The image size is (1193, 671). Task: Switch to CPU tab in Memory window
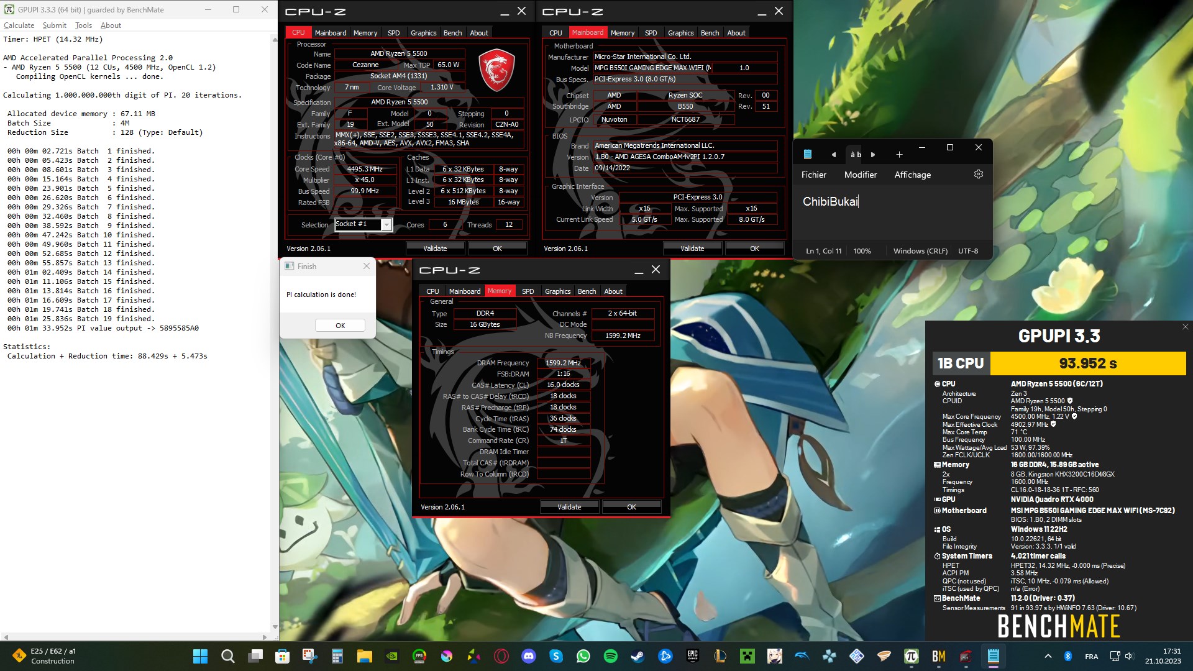(432, 291)
